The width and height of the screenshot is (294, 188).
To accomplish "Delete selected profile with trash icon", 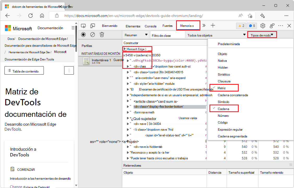I will 102,34.
